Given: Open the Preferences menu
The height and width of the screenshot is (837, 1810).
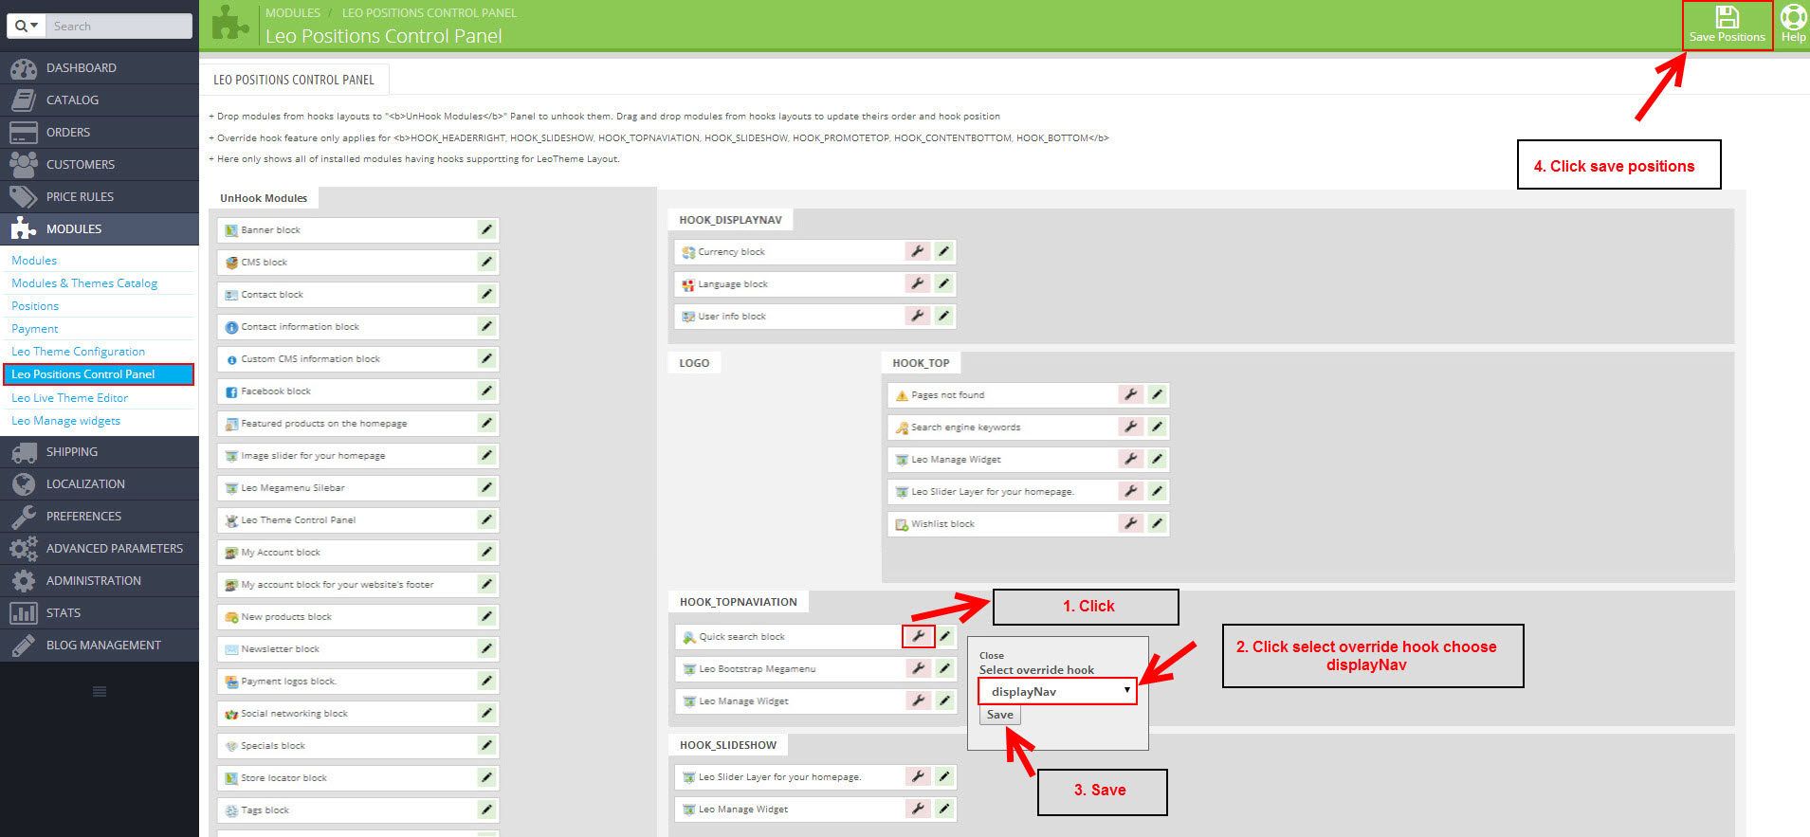Looking at the screenshot, I should click(x=100, y=516).
